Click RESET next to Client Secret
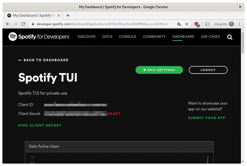247x166 pixels. [114, 114]
